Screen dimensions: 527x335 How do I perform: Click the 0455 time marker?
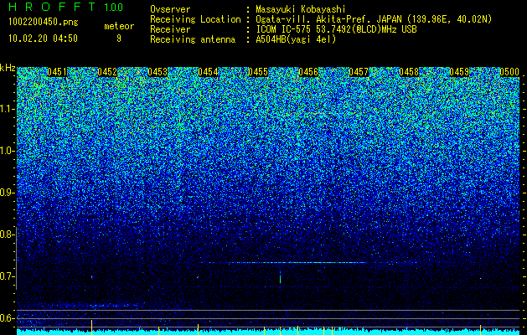click(258, 72)
